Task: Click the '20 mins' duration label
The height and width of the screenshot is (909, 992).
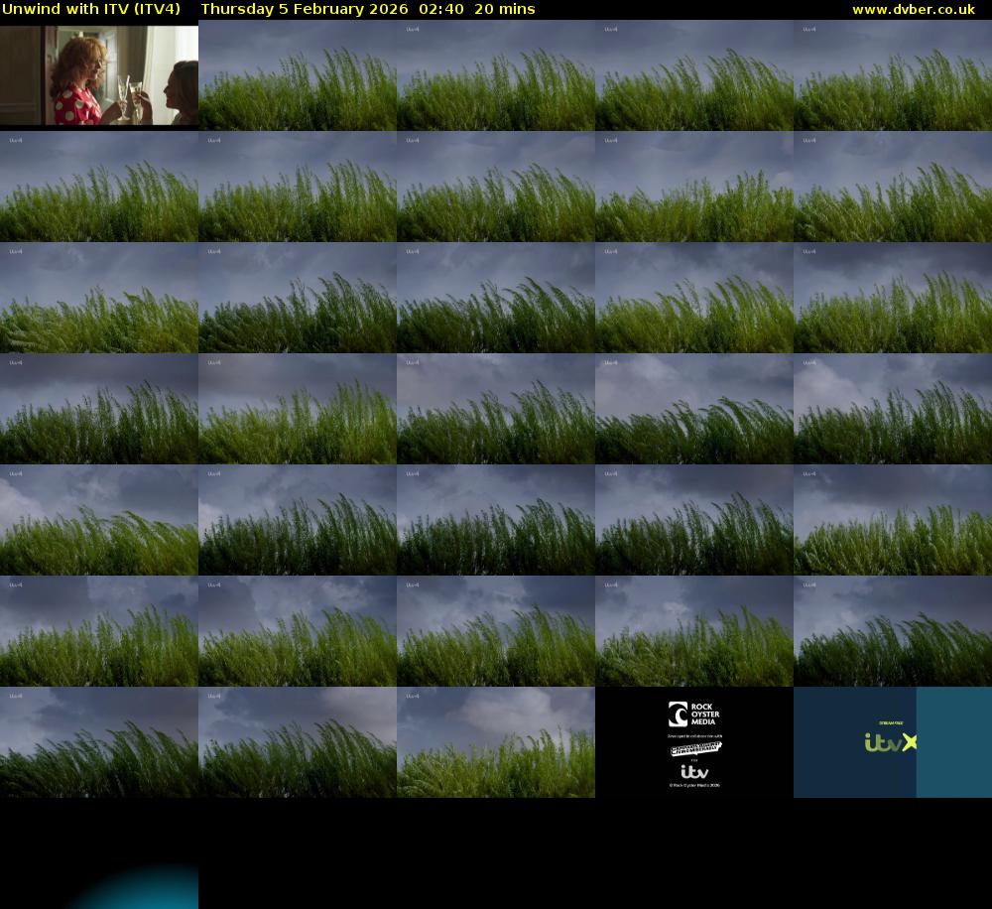Action: tap(504, 10)
